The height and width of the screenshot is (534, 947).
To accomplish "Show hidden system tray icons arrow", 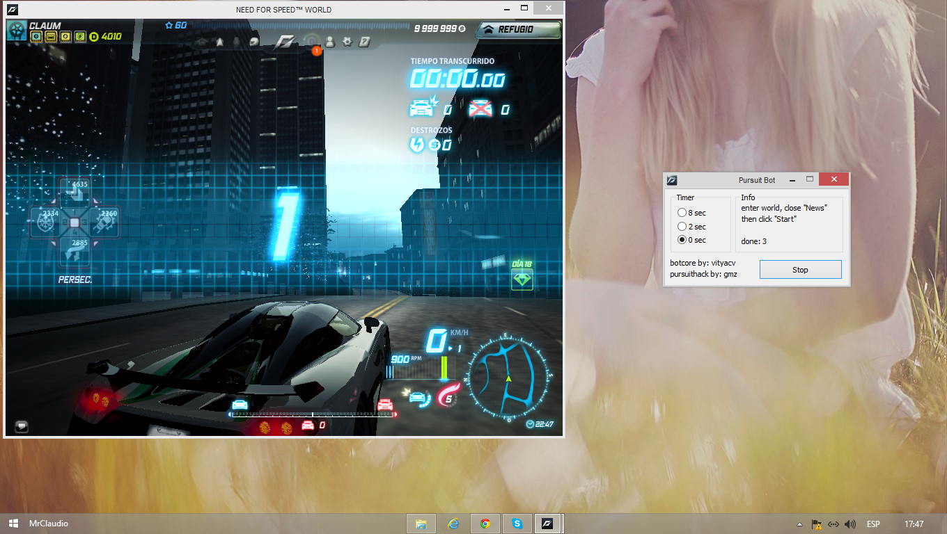I will (799, 524).
